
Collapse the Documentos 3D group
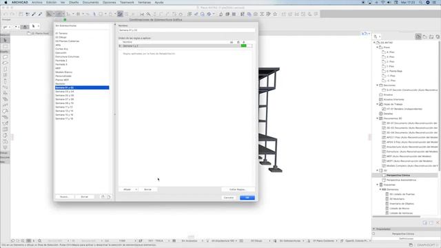[x=378, y=118]
